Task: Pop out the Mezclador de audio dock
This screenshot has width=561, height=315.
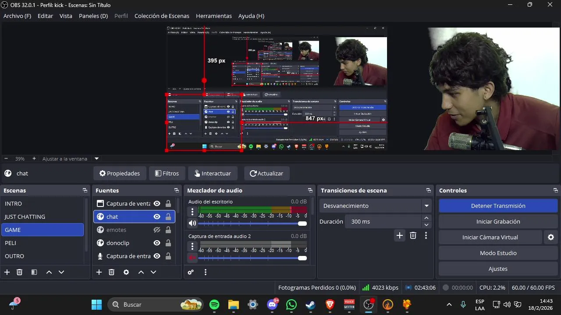Action: [x=310, y=190]
